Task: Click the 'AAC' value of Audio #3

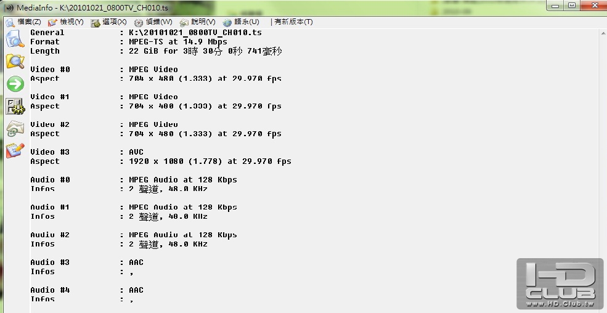Action: tap(136, 262)
